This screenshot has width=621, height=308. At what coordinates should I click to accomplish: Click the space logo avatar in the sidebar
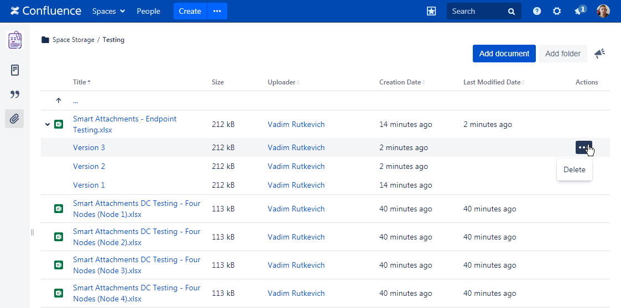pos(15,40)
